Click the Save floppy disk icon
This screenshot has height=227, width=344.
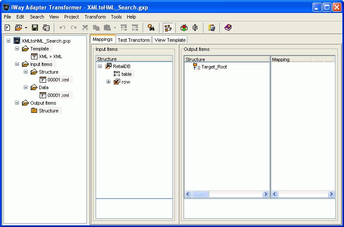pos(35,28)
